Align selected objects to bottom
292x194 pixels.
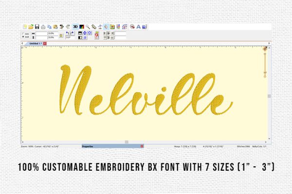click(x=112, y=38)
